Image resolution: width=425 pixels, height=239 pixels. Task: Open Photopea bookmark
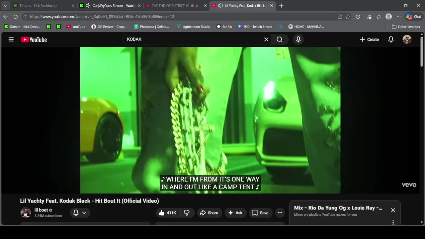click(x=151, y=27)
